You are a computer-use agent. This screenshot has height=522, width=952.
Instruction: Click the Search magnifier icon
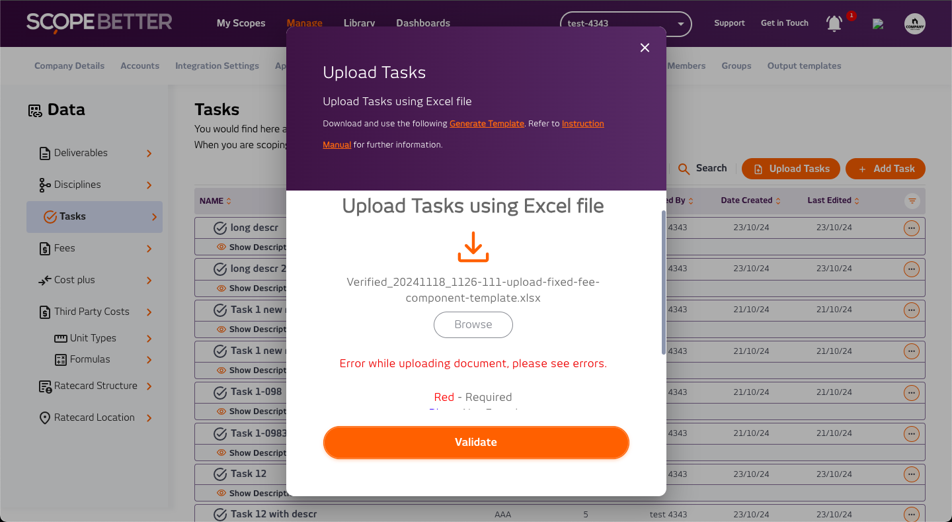[684, 169]
